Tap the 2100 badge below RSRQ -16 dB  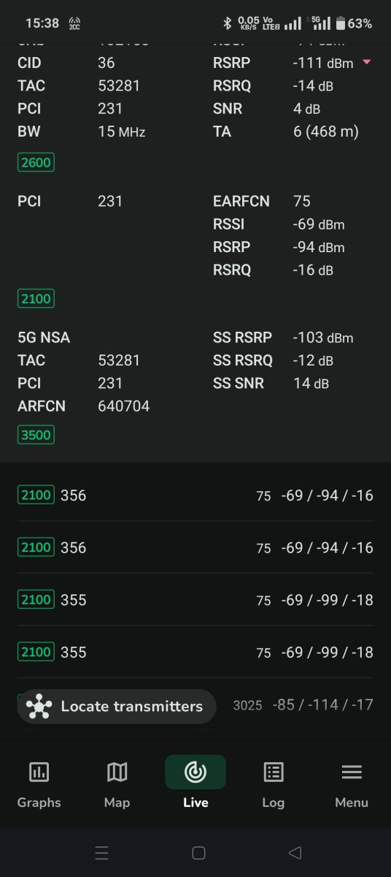36,298
